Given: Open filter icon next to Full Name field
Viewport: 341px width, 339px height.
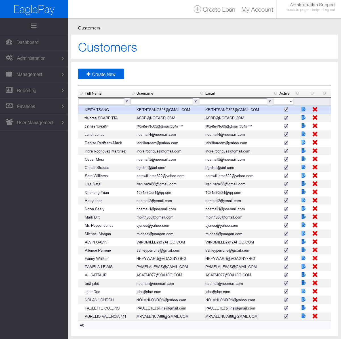Looking at the screenshot, I should [x=127, y=101].
